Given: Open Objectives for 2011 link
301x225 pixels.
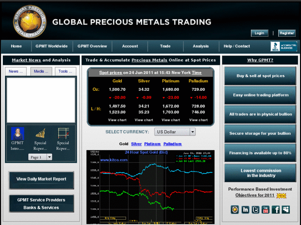Looking at the screenshot, I should pyautogui.click(x=255, y=195).
